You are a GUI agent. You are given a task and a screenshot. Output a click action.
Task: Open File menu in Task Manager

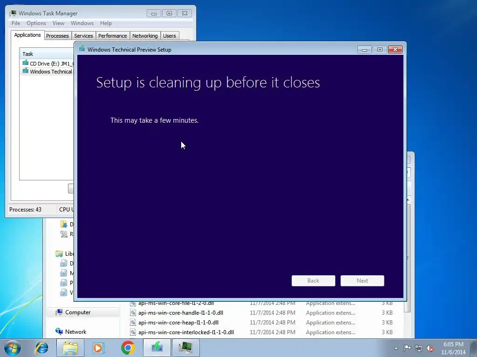point(16,23)
